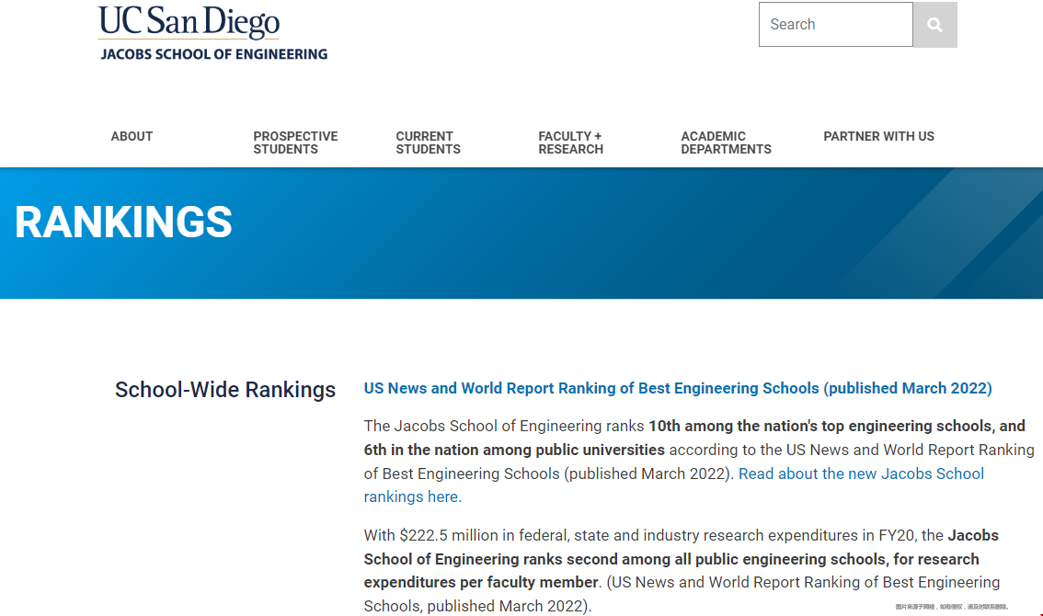Click the RANKINGS banner title
Image resolution: width=1043 pixels, height=616 pixels.
tap(124, 222)
